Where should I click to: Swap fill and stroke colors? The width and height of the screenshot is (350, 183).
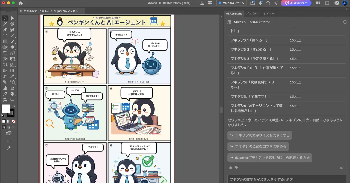click(13, 106)
